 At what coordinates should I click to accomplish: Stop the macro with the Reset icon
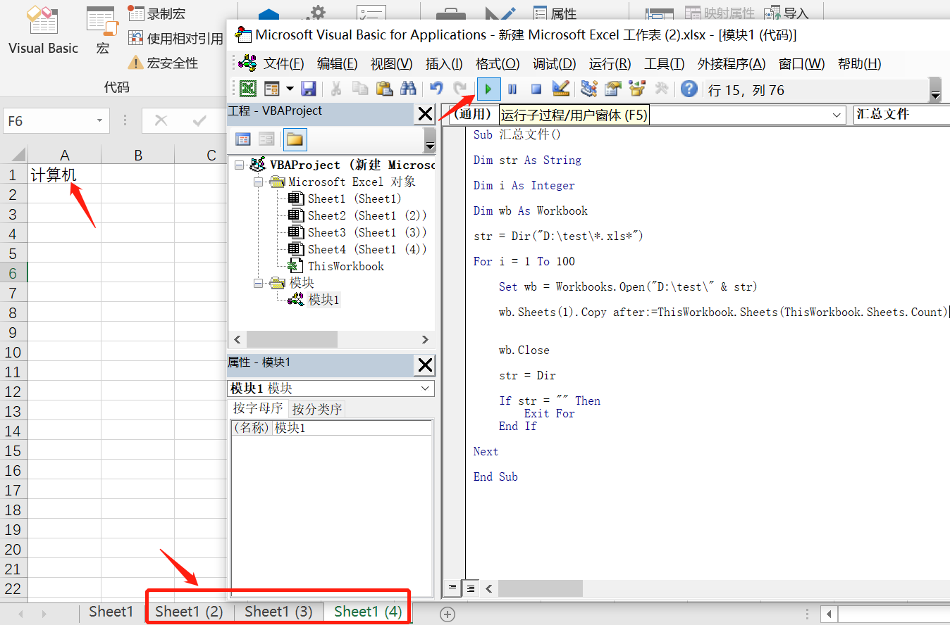click(x=535, y=89)
